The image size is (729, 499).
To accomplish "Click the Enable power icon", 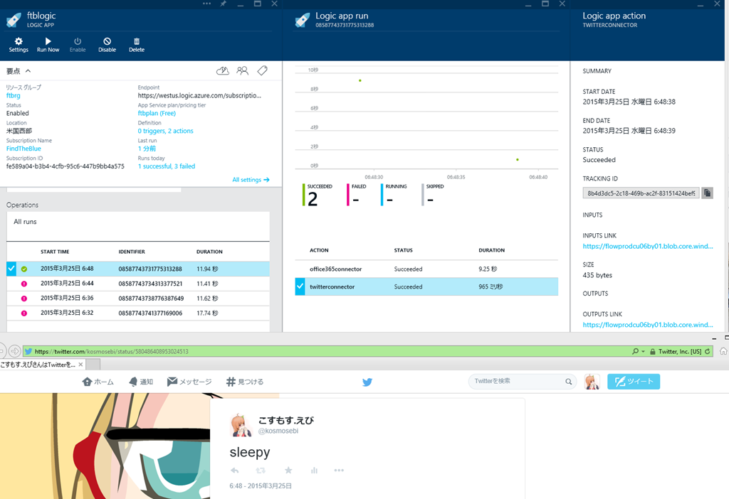I will click(78, 41).
